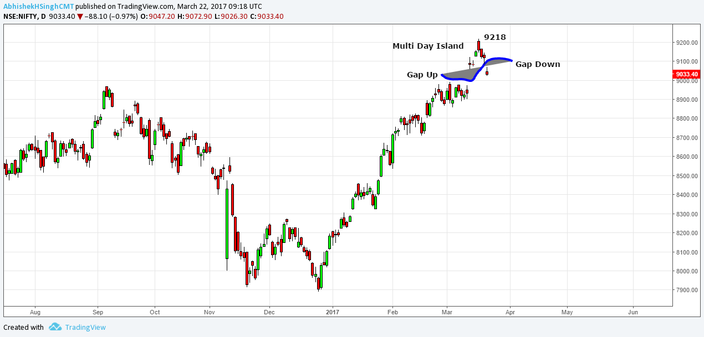
Task: Click the NSE:NIFTY, D symbol label
Action: point(24,16)
